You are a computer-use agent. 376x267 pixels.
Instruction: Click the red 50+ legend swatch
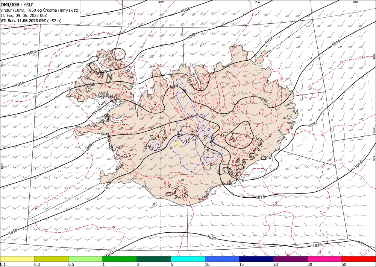click(359, 259)
